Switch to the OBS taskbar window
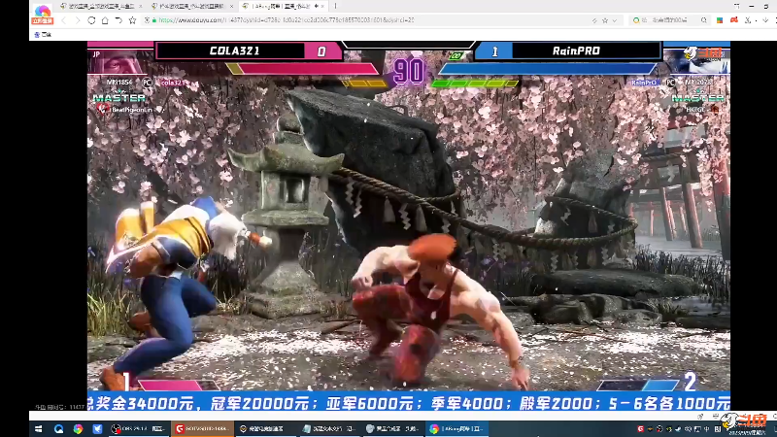The width and height of the screenshot is (777, 437). (x=138, y=428)
